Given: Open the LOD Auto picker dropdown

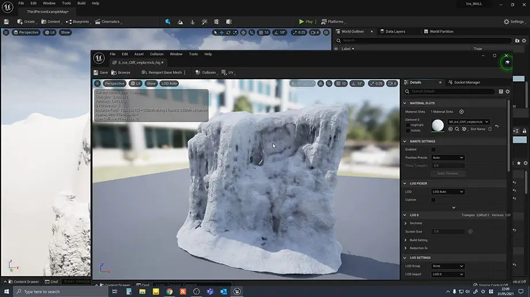Looking at the screenshot, I should (447, 192).
